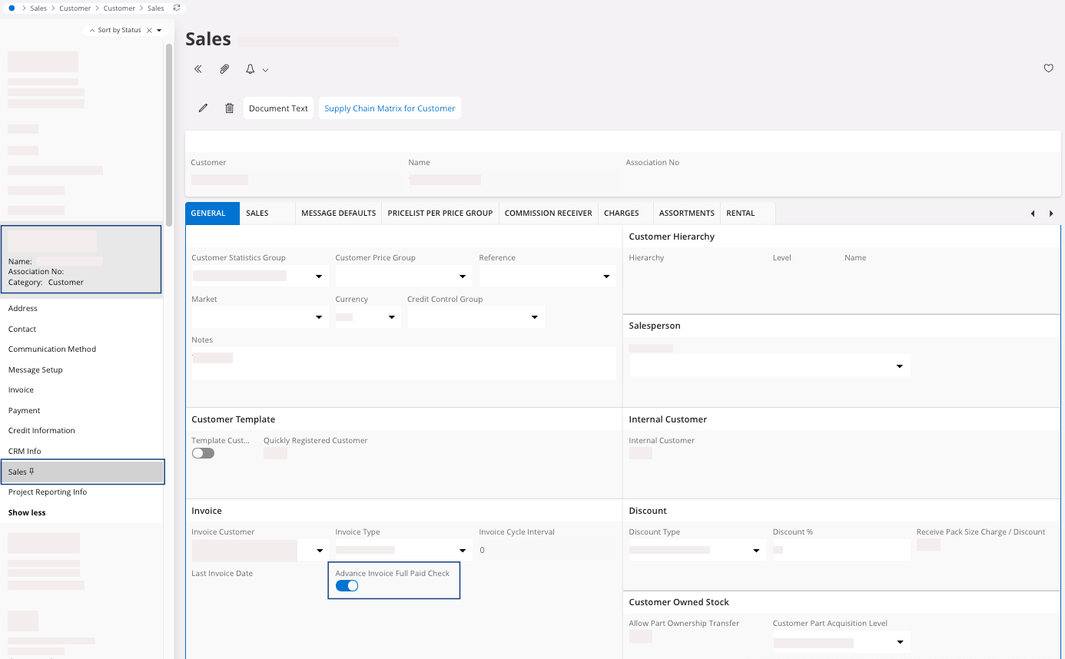Clear the Sort by Status filter
1065x659 pixels.
[149, 30]
